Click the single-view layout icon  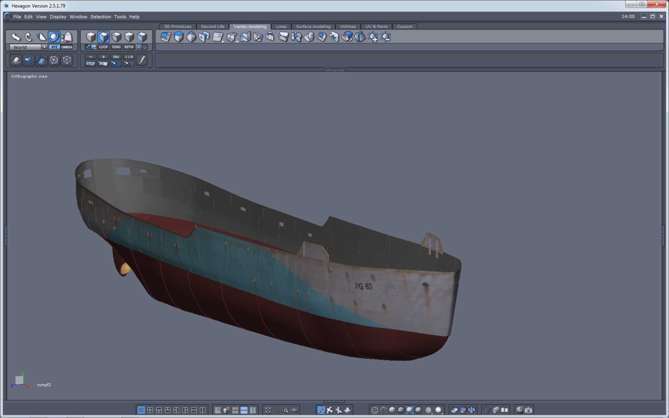[x=141, y=410]
